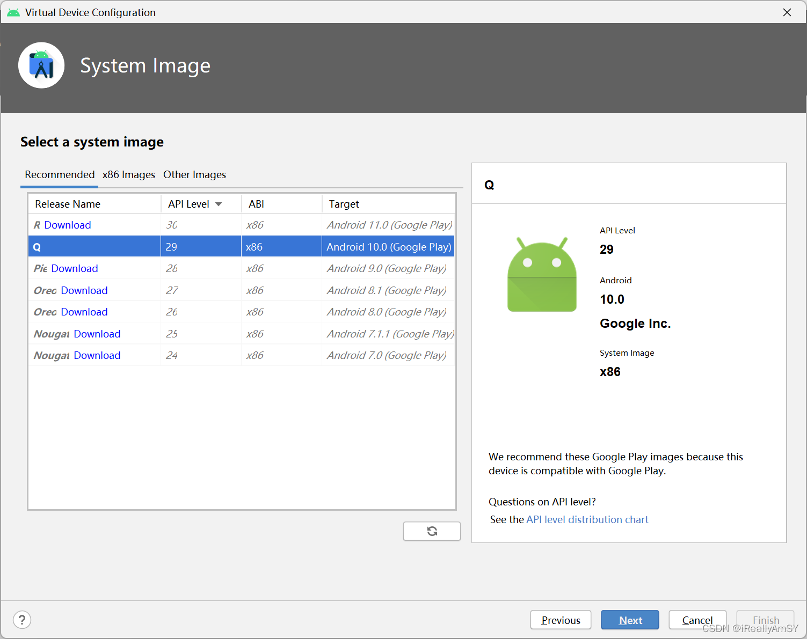Click the ABI column header
The height and width of the screenshot is (639, 807).
[281, 204]
